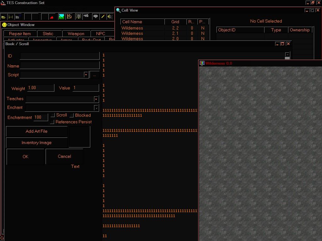Select the Wilderness cell with grid 2, 1
The width and height of the screenshot is (322, 241).
pyautogui.click(x=165, y=33)
